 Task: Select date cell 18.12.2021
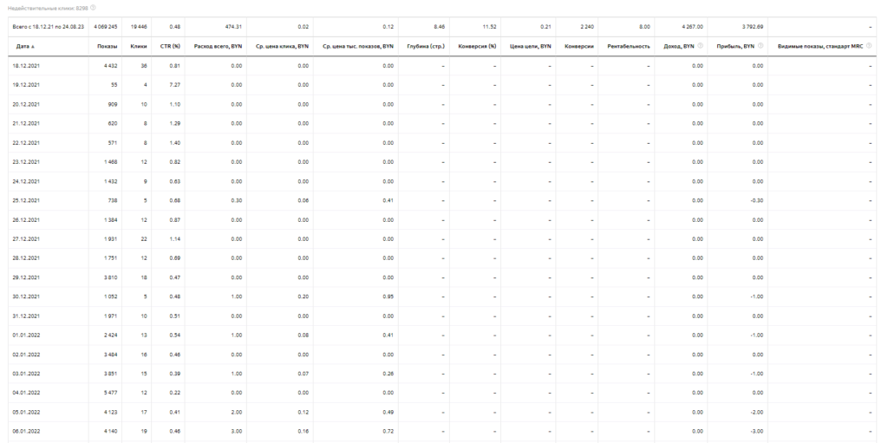26,66
